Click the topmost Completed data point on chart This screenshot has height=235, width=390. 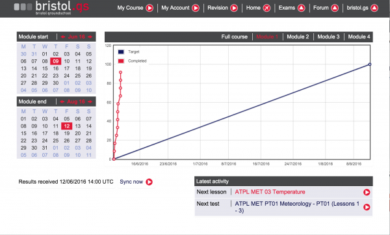point(120,72)
